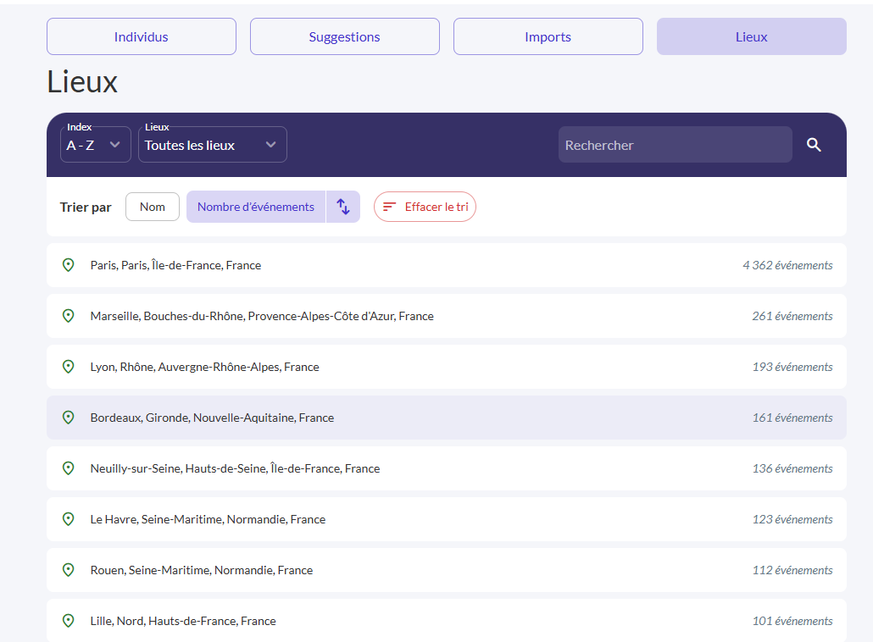Open the Le Havre, Seine-Maritime place entry
This screenshot has height=642, width=873.
click(447, 519)
